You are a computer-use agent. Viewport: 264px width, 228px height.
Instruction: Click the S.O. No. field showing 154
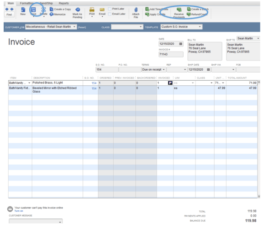[x=107, y=69]
